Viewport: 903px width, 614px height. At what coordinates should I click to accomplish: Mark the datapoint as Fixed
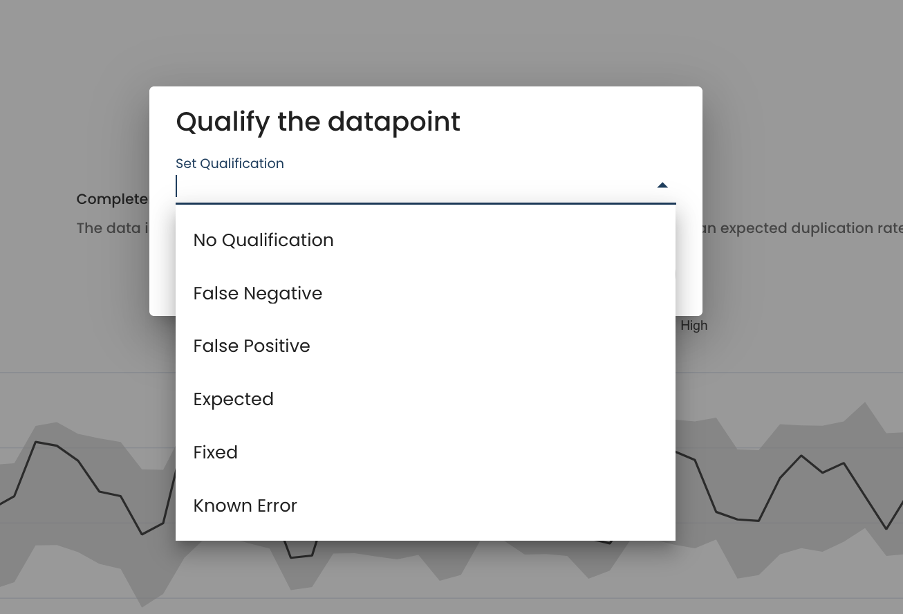coord(216,452)
